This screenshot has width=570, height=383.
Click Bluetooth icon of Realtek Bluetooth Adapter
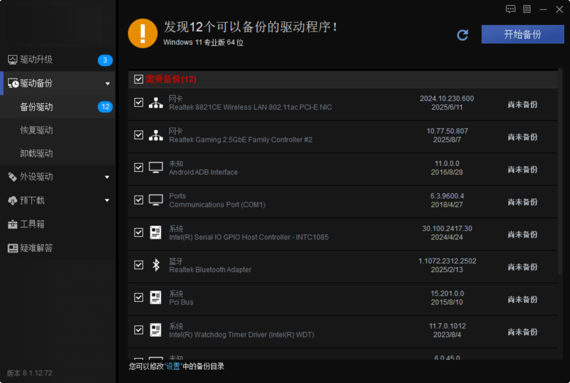[x=156, y=265]
